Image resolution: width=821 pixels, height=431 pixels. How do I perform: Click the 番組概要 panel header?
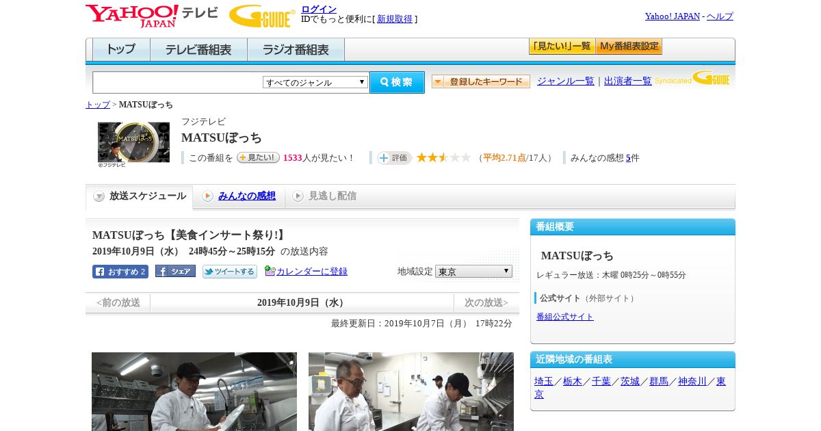pyautogui.click(x=633, y=227)
